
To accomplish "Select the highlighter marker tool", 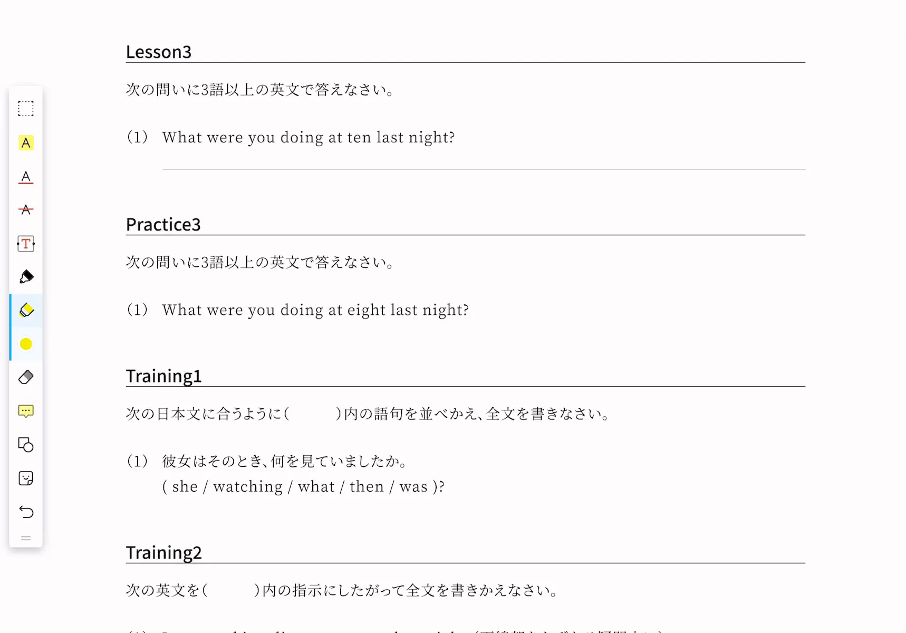I will (26, 310).
